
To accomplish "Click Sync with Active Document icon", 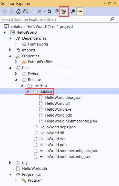I will point(49,11).
